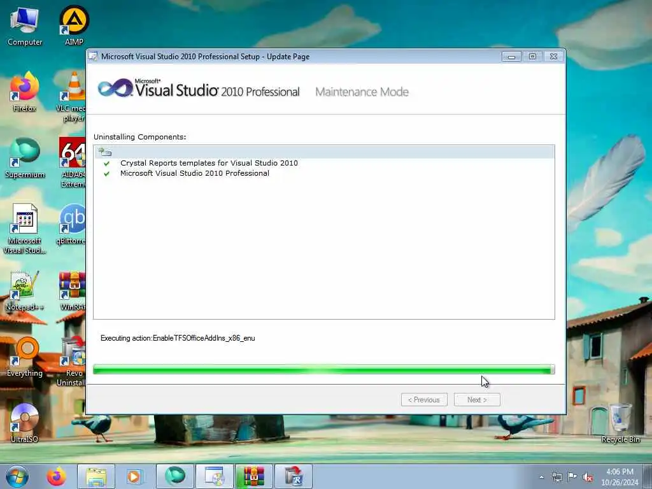The image size is (652, 489).
Task: Open the WinRAR desktop shortcut
Action: [x=73, y=291]
